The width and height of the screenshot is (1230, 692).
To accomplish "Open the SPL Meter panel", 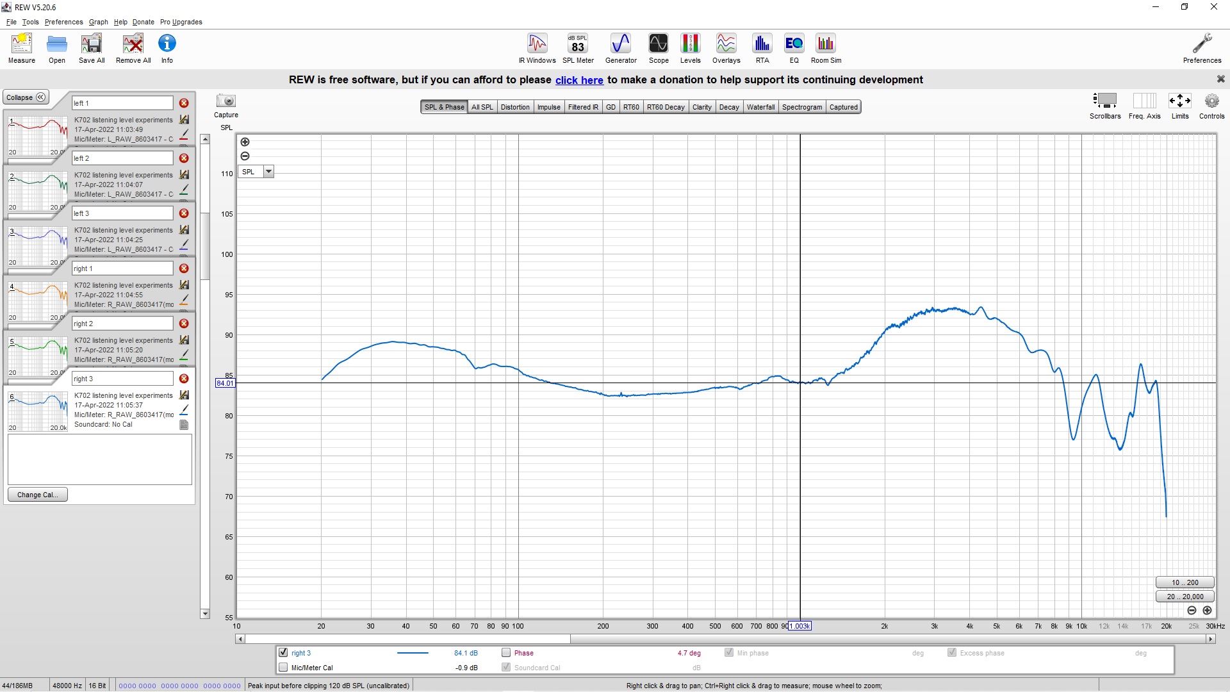I will [578, 48].
